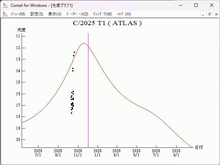The height and width of the screenshot is (165, 220).
Task: Close the Comet for Windows application
Action: (211, 5)
